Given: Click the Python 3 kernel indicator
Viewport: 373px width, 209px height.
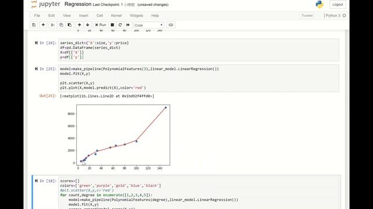Looking at the screenshot, I should tap(333, 16).
